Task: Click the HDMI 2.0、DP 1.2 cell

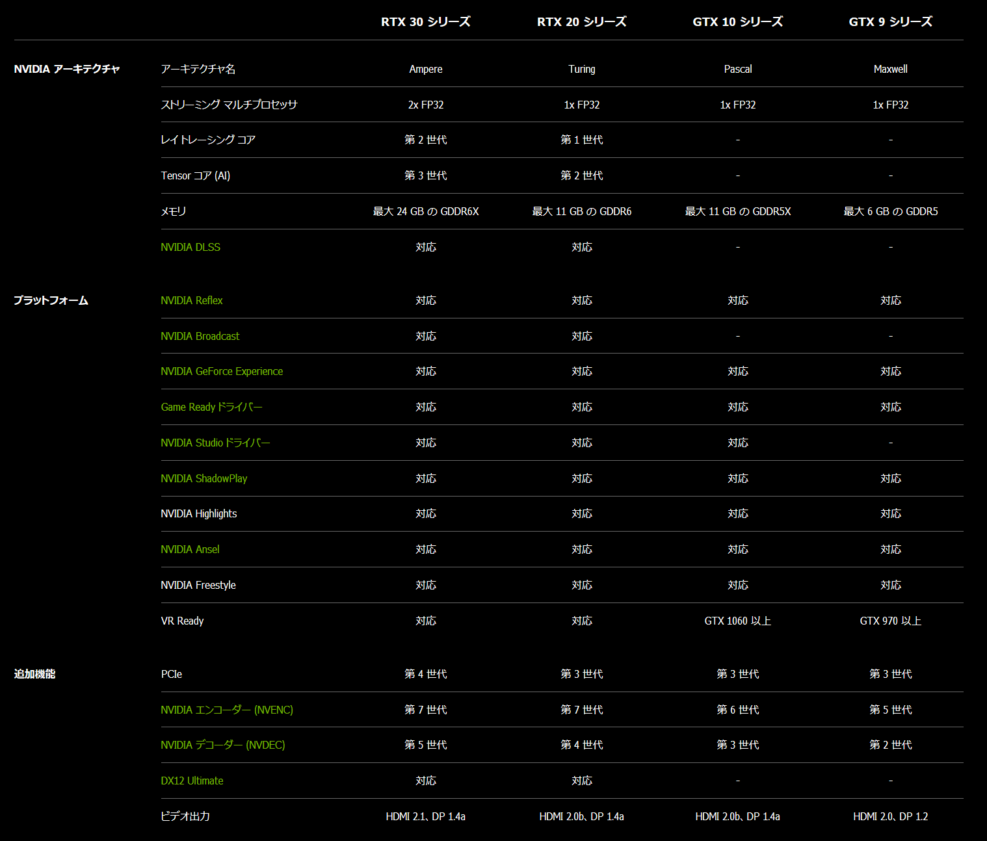Action: (891, 816)
